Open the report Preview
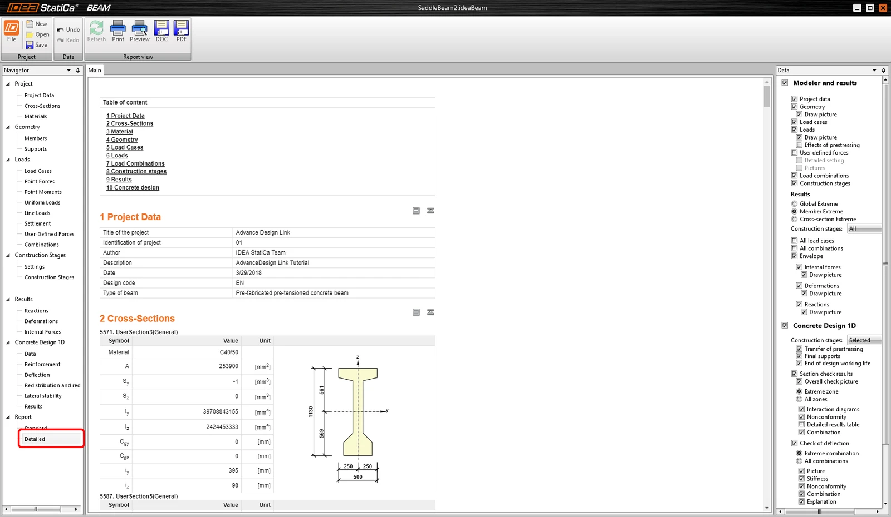Viewport: 891px width, 517px height. [x=140, y=31]
